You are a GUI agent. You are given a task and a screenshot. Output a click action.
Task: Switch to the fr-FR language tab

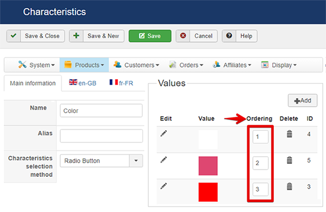point(121,83)
